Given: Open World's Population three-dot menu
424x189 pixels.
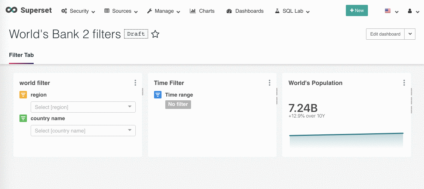Looking at the screenshot, I should coord(404,83).
